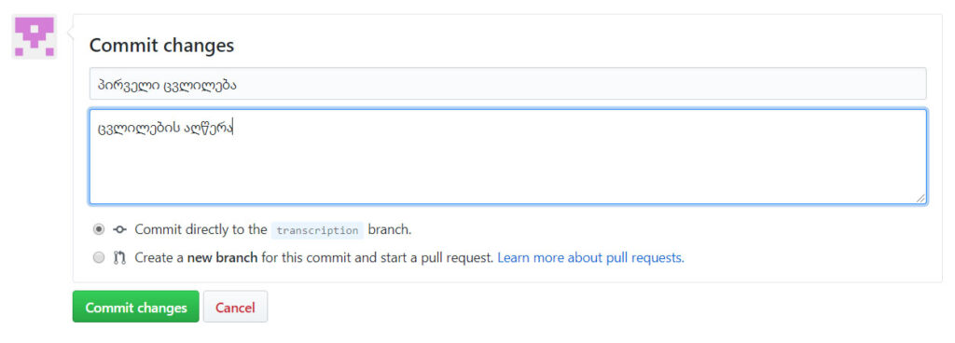Screen dimensions: 955x343
Task: Click inside the extended description text area
Action: coord(508,157)
